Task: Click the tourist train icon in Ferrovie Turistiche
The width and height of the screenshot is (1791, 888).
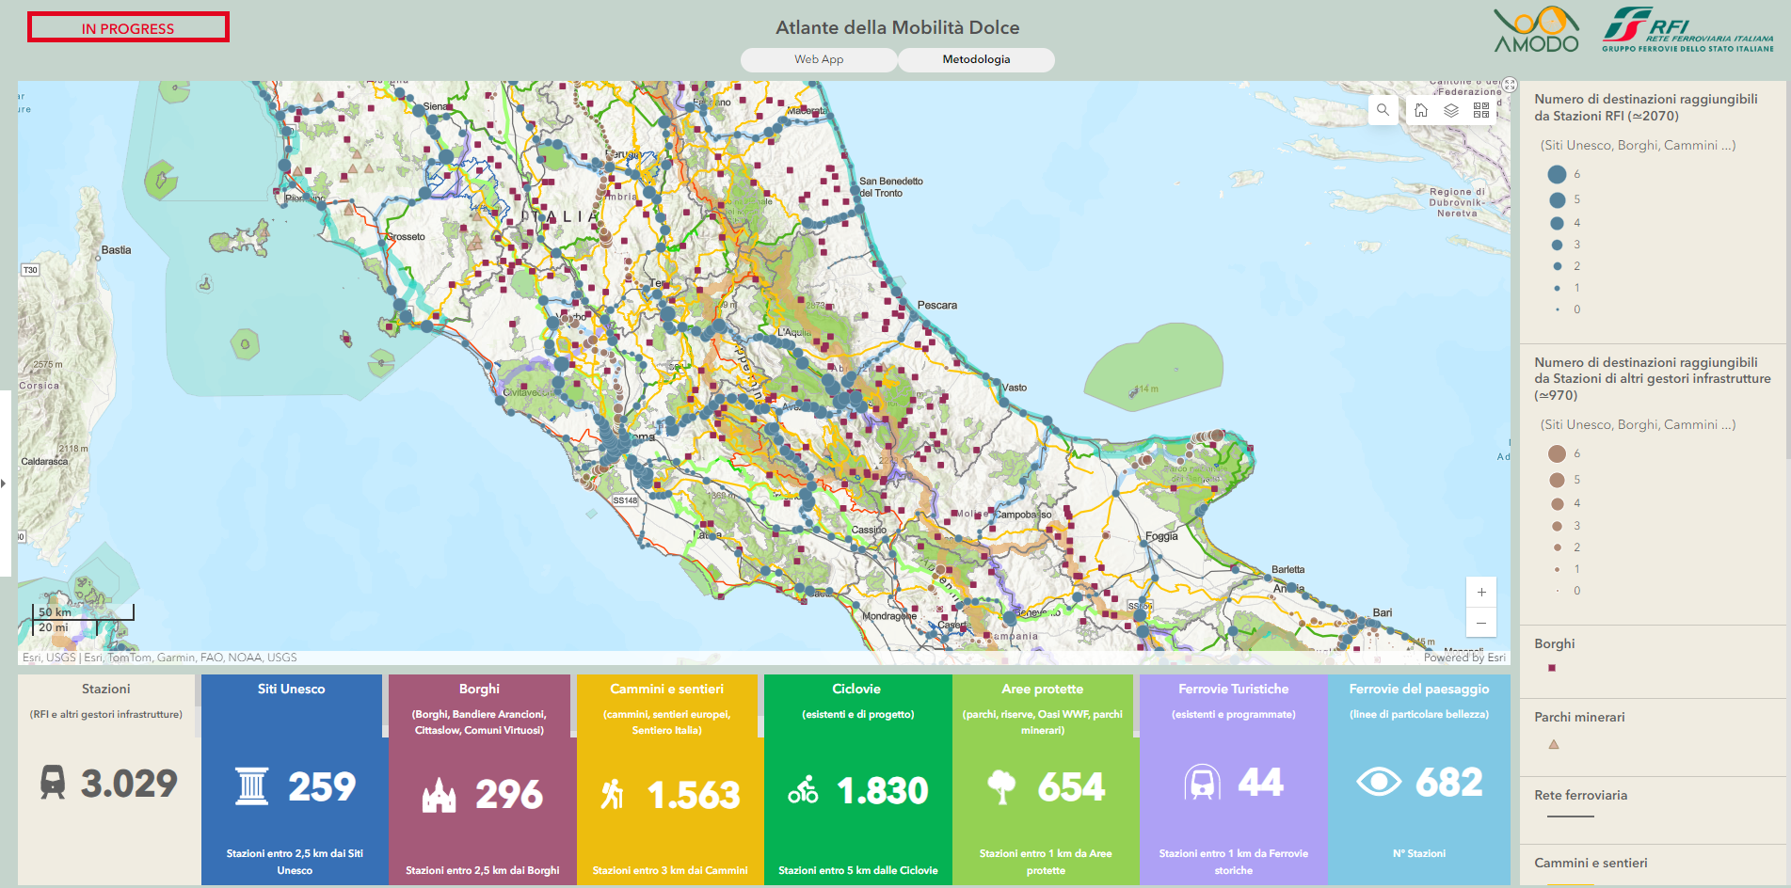Action: [1202, 783]
